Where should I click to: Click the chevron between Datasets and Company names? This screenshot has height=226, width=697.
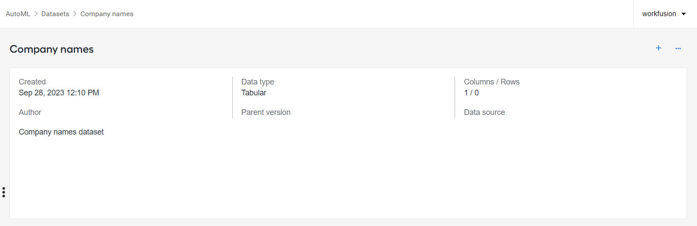click(75, 14)
